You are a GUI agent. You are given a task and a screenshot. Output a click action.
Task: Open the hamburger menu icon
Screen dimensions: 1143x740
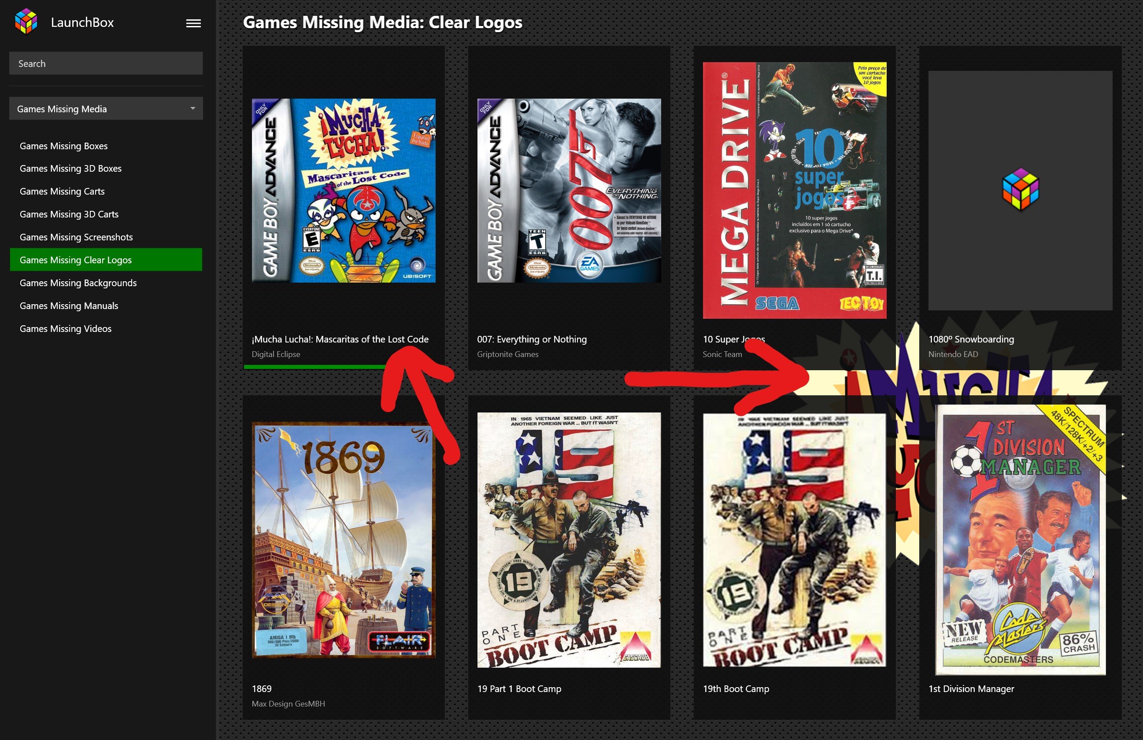click(193, 23)
